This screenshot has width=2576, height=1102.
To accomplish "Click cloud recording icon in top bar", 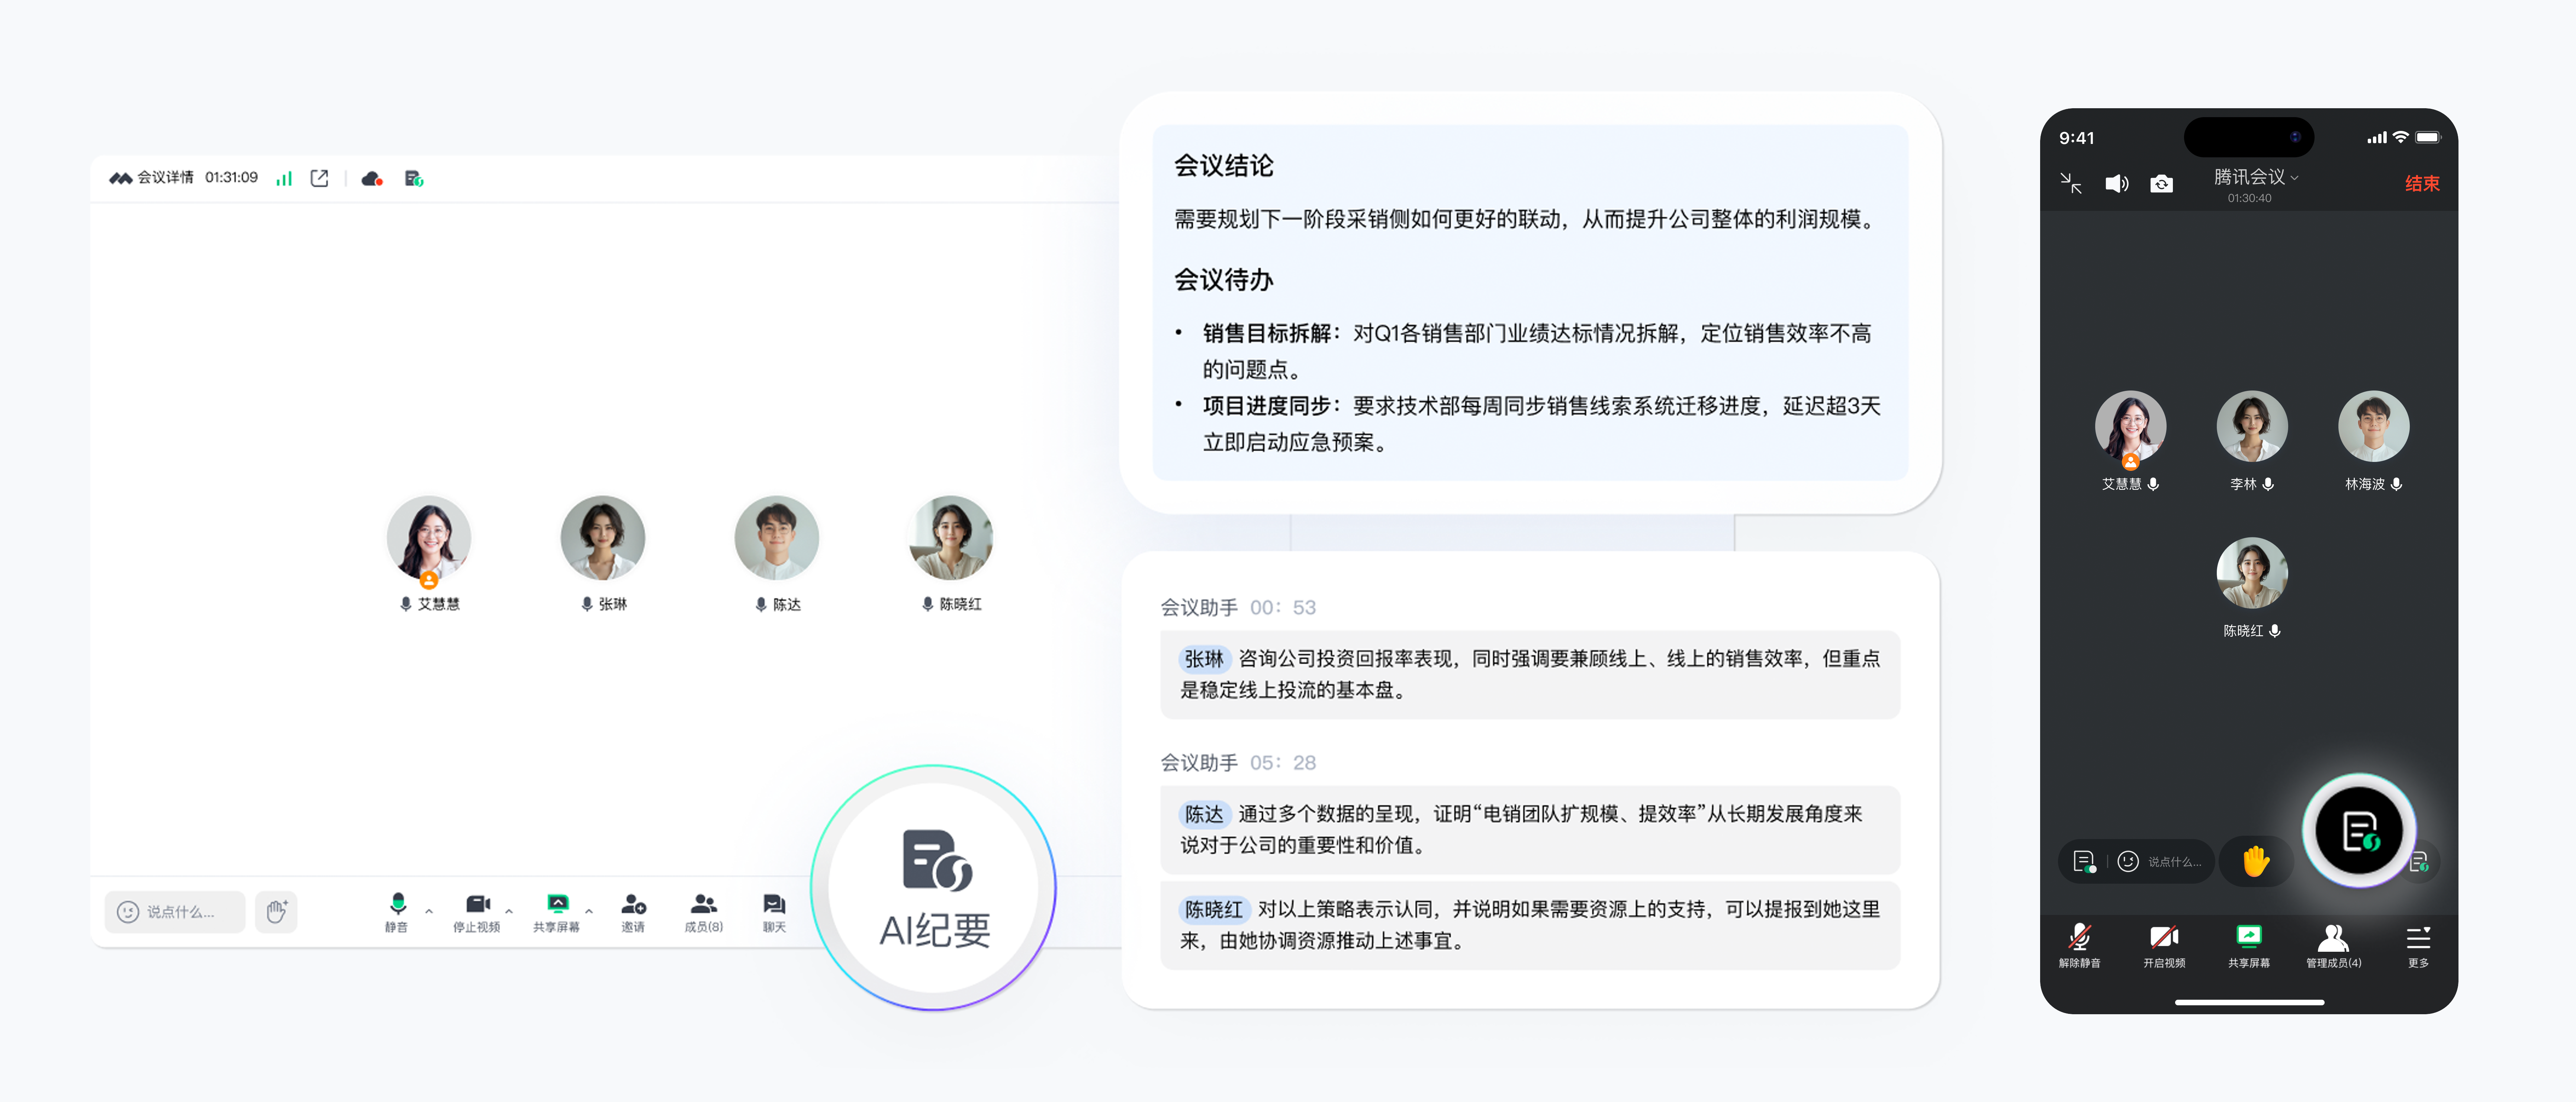I will (372, 179).
